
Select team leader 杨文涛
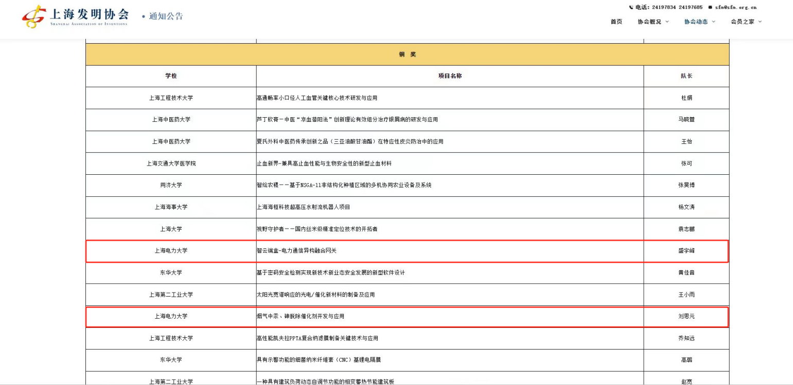(686, 207)
